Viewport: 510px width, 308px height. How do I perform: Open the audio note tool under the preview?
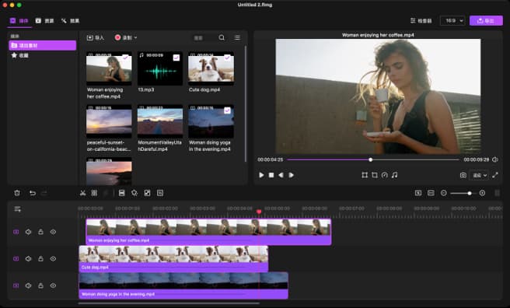tap(394, 175)
